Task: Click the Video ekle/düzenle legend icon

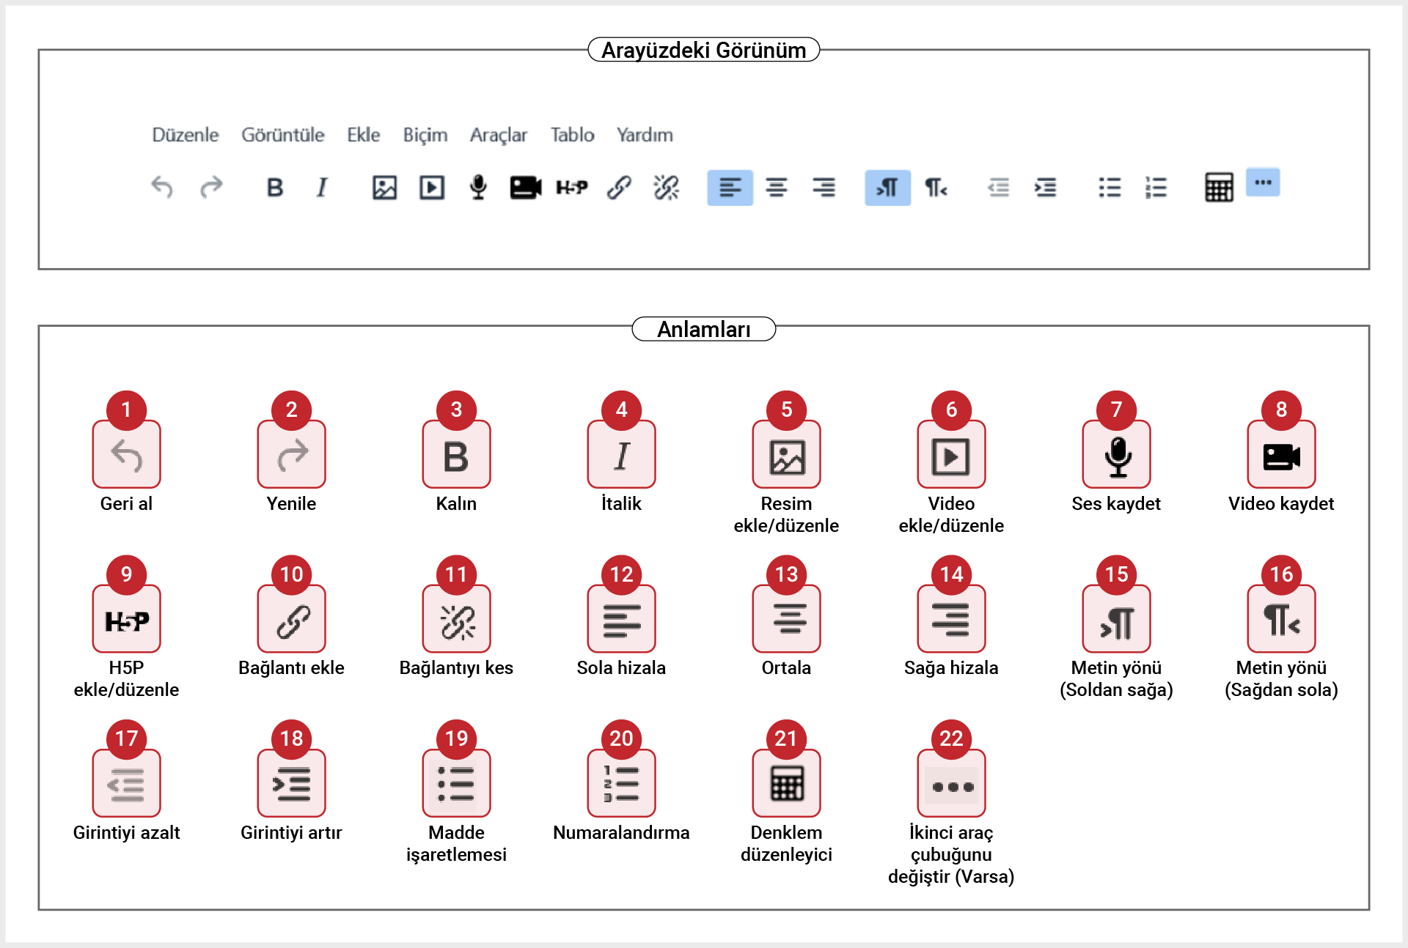Action: (951, 454)
